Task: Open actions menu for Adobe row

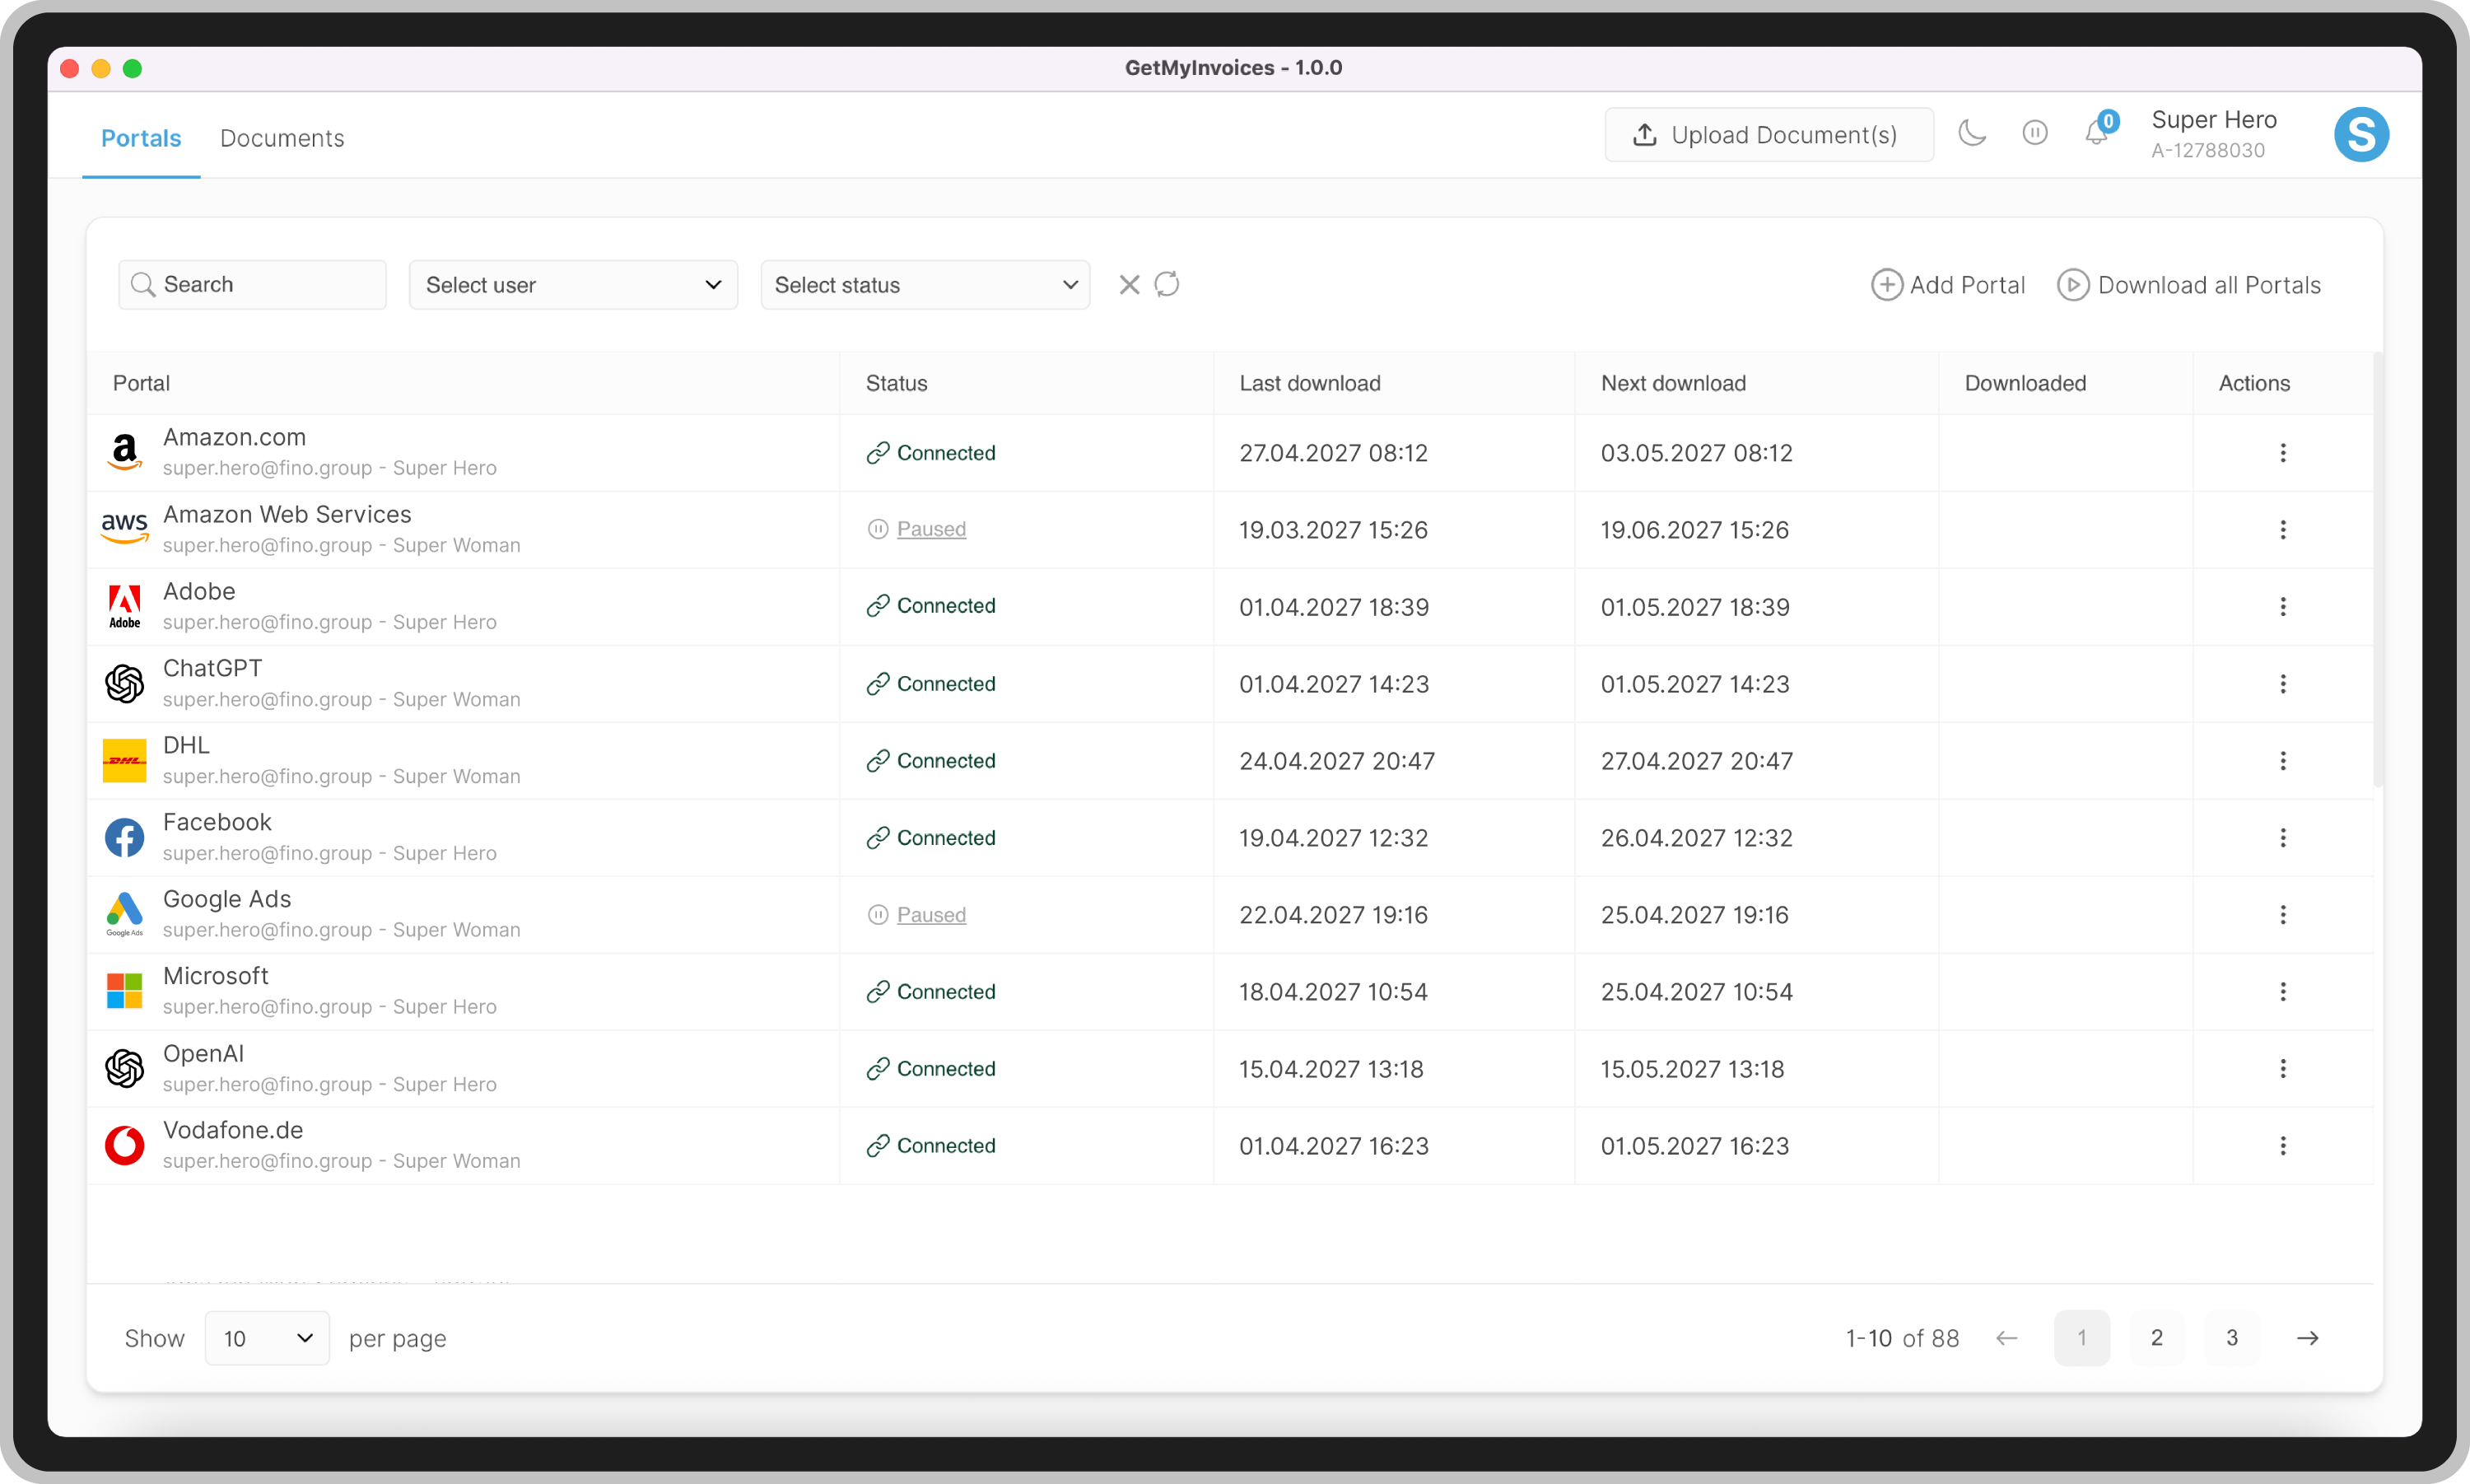Action: tap(2282, 607)
